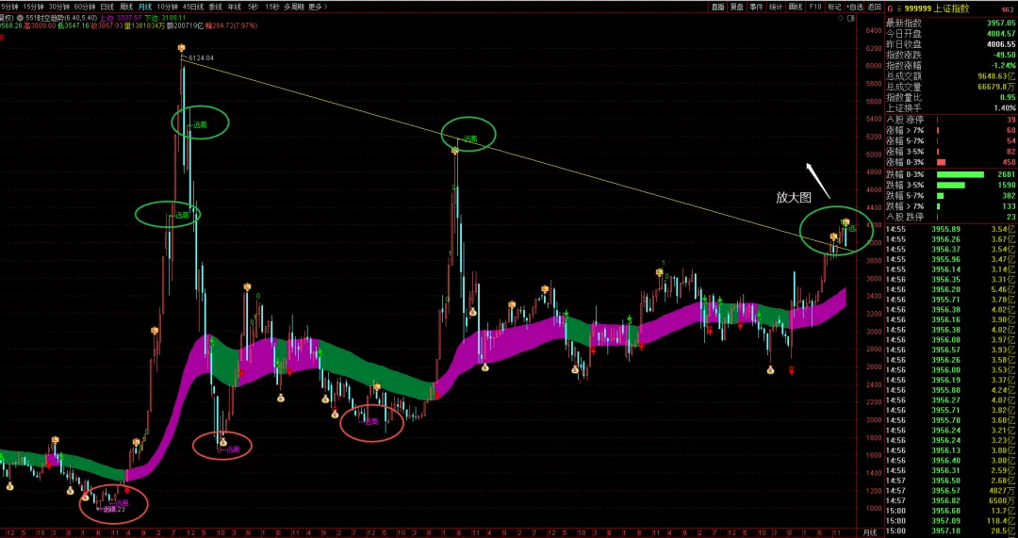This screenshot has height=538, width=1018.
Task: Click the 总成交量 66679.8万 row
Action: [x=951, y=87]
